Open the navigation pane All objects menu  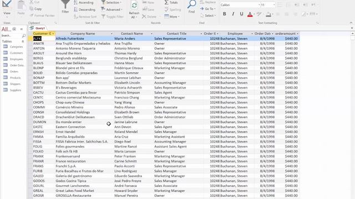14,29
